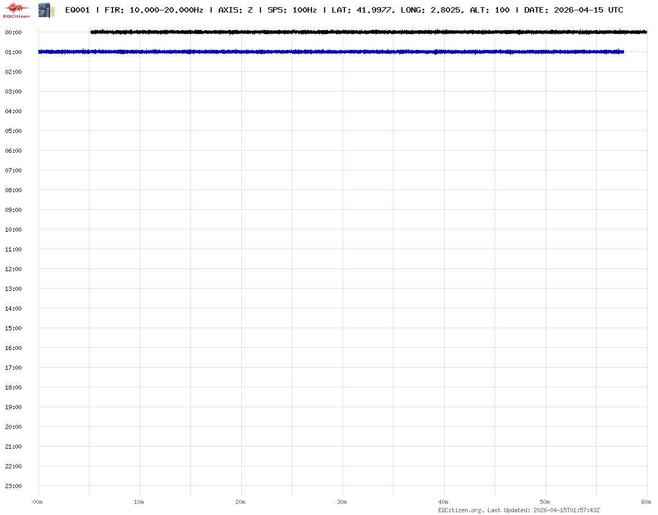This screenshot has height=515, width=658.
Task: Click the blue seismic trace for hour 01:00
Action: (x=329, y=52)
